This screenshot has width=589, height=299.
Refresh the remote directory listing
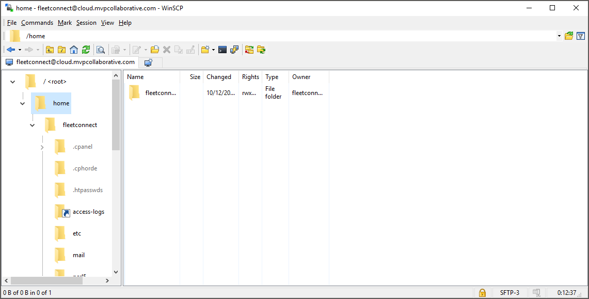pos(86,50)
